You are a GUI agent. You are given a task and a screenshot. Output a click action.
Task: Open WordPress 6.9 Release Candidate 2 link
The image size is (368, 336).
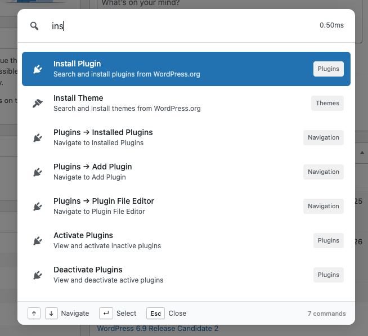point(158,329)
